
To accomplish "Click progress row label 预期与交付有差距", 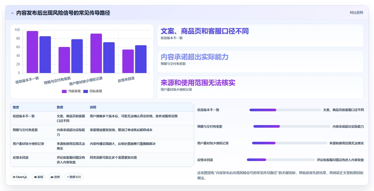I will tap(210, 127).
